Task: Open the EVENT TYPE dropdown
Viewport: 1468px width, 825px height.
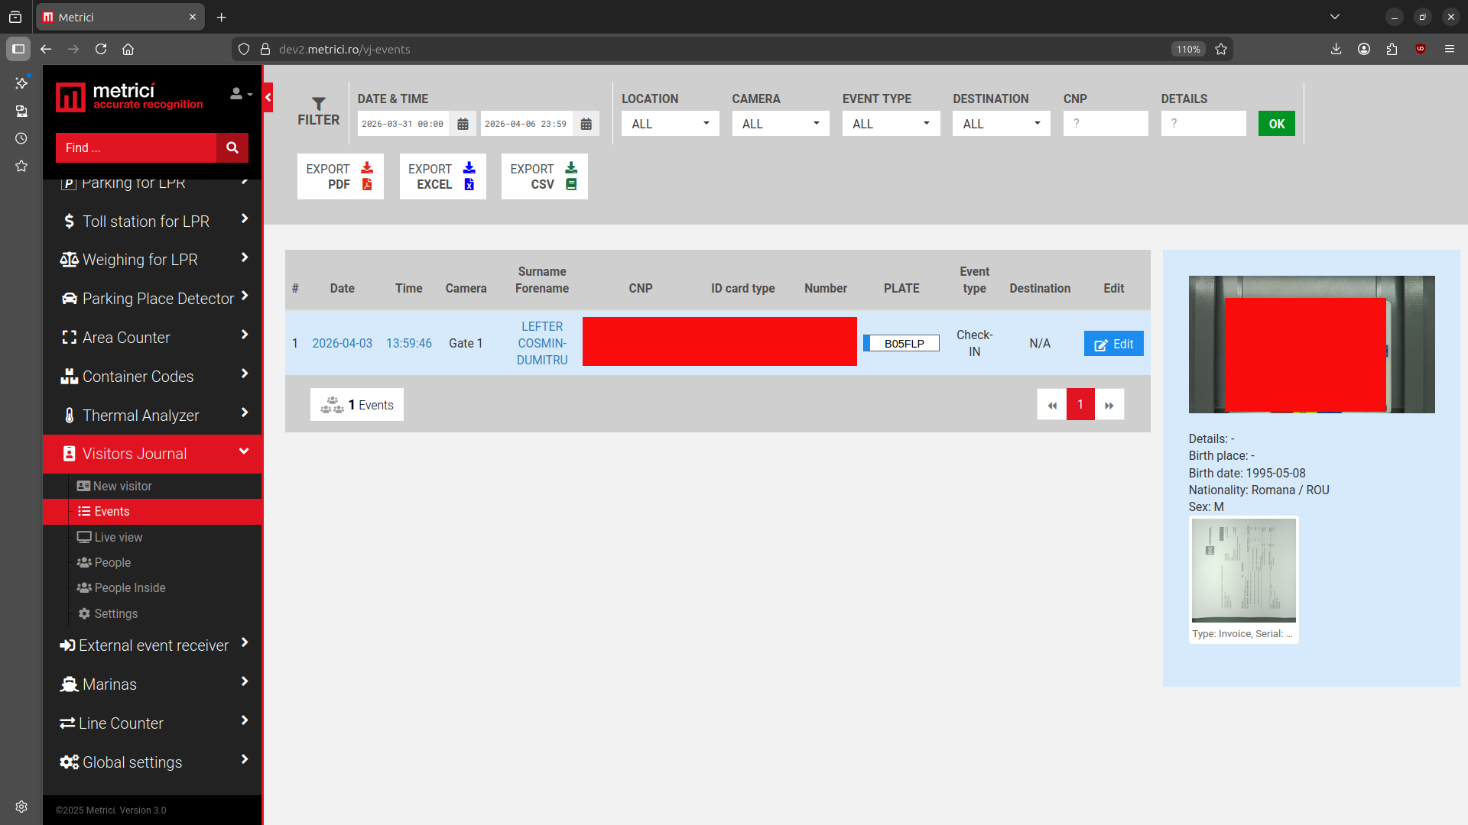Action: click(x=891, y=124)
